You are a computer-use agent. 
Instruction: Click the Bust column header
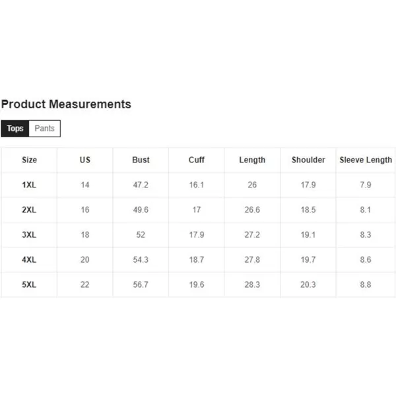[141, 160]
